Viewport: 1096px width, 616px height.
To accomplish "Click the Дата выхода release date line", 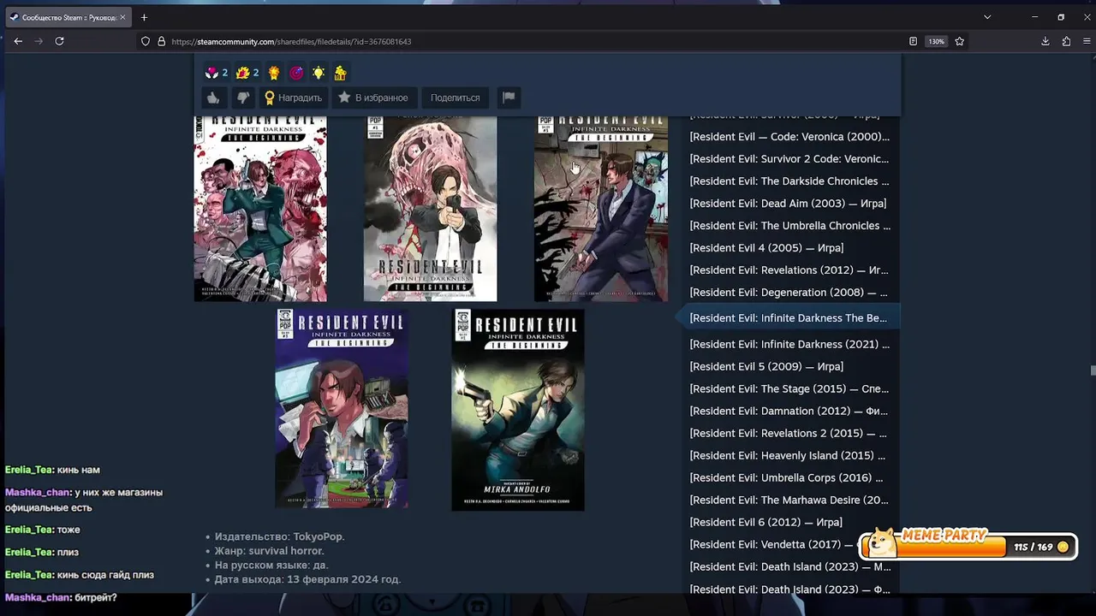I will tap(307, 579).
